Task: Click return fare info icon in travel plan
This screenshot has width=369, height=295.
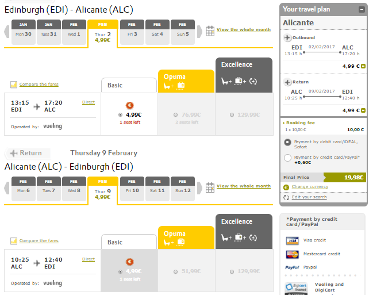Action: point(363,110)
